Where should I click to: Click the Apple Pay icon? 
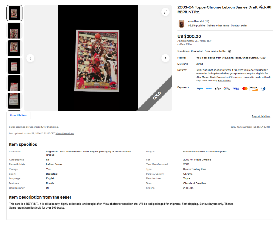(218, 89)
